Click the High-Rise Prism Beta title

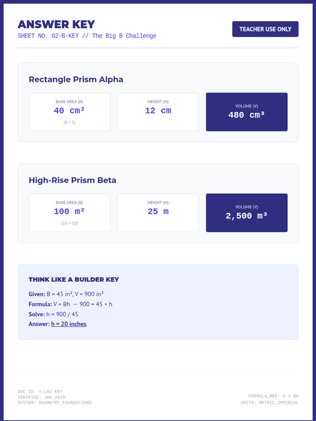point(72,180)
